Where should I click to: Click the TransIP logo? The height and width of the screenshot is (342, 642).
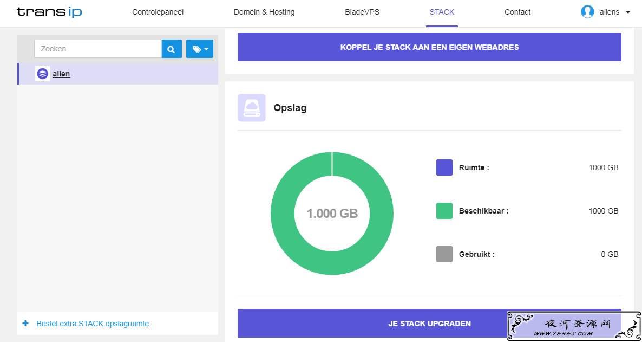coord(49,12)
